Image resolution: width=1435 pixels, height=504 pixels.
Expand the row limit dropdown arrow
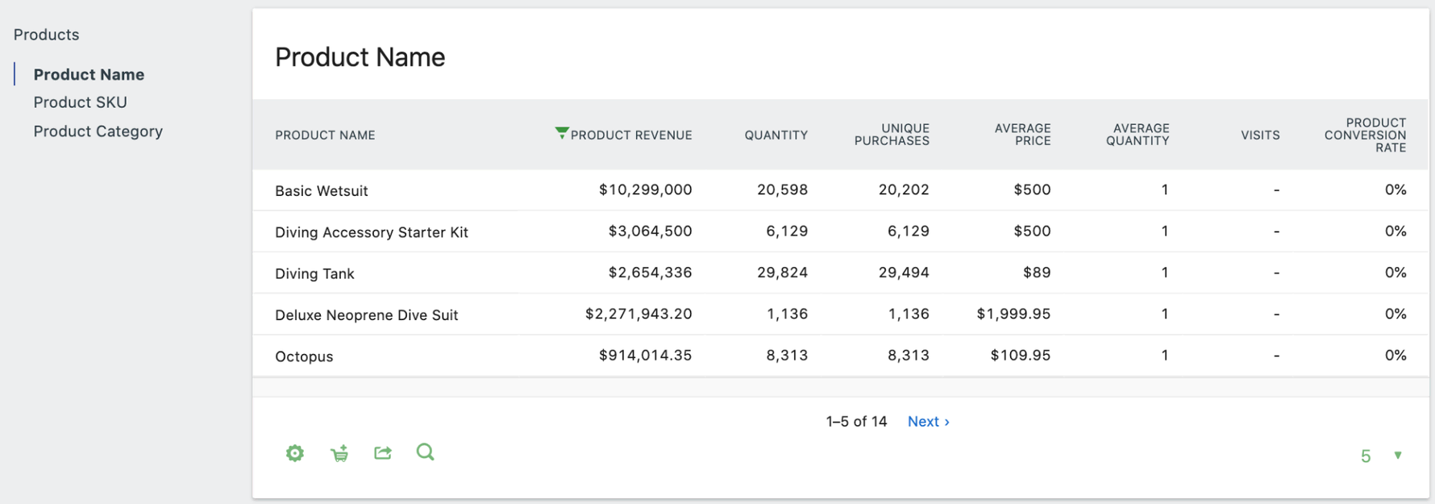coord(1398,456)
